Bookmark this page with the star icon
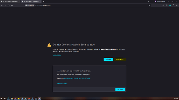Screen dimensions: 179x100 click(x=149, y=5)
